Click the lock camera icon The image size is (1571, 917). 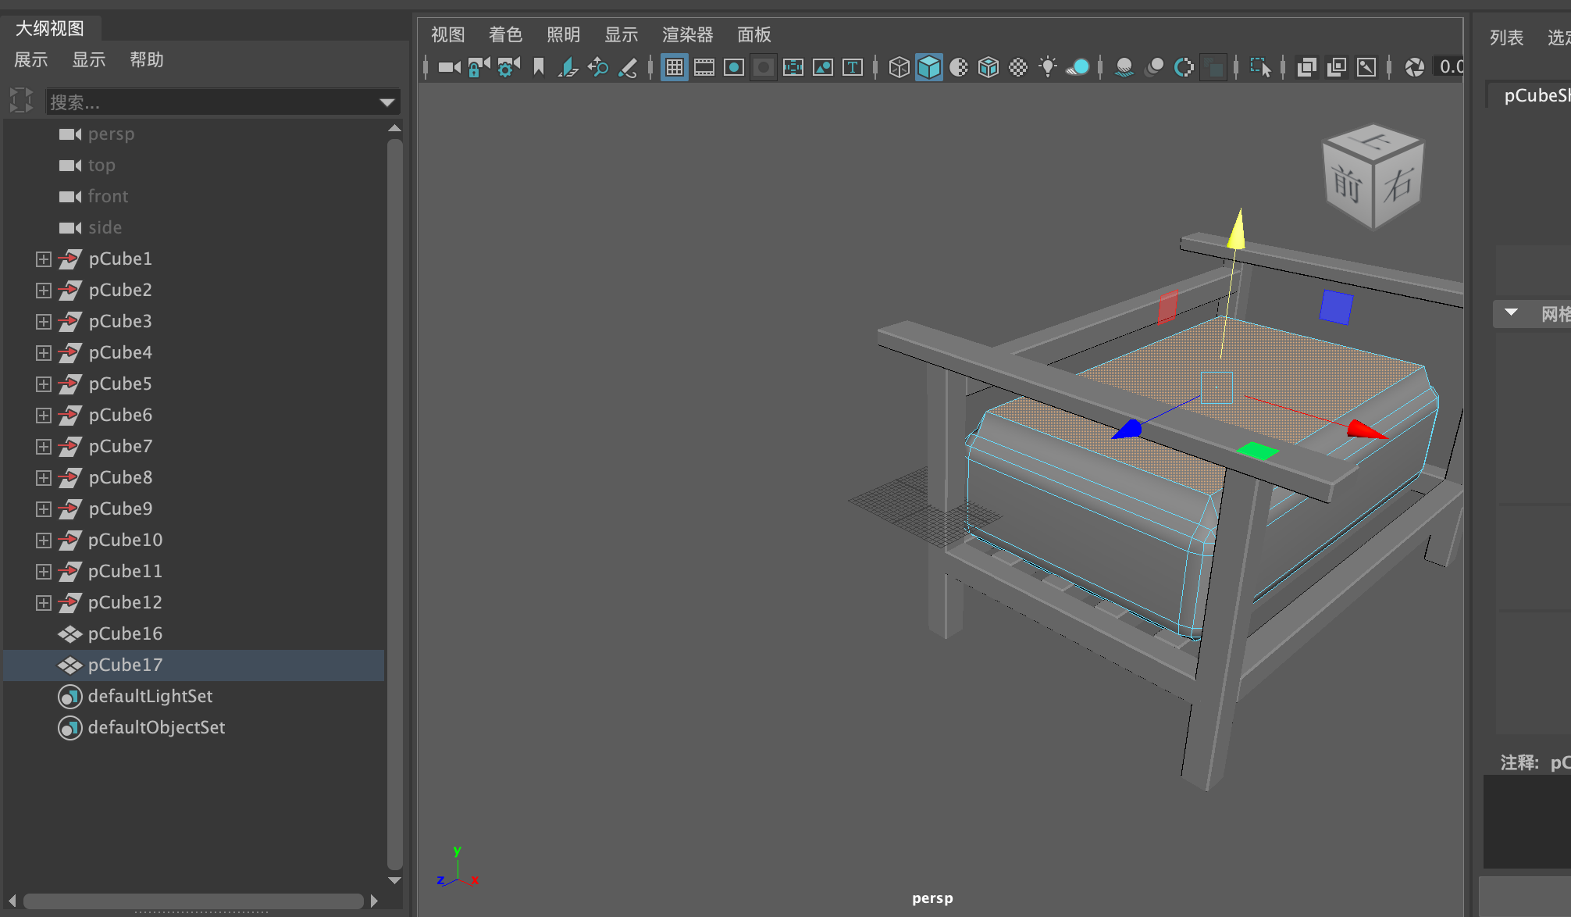click(478, 68)
